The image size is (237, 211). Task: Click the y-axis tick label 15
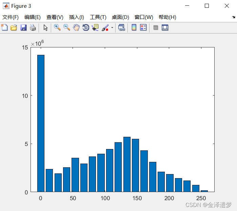[25, 47]
